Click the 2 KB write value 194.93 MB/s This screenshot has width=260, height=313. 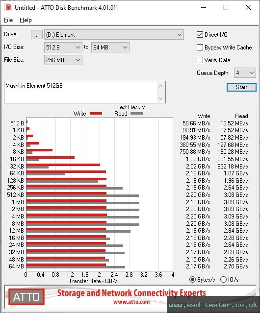(x=195, y=138)
